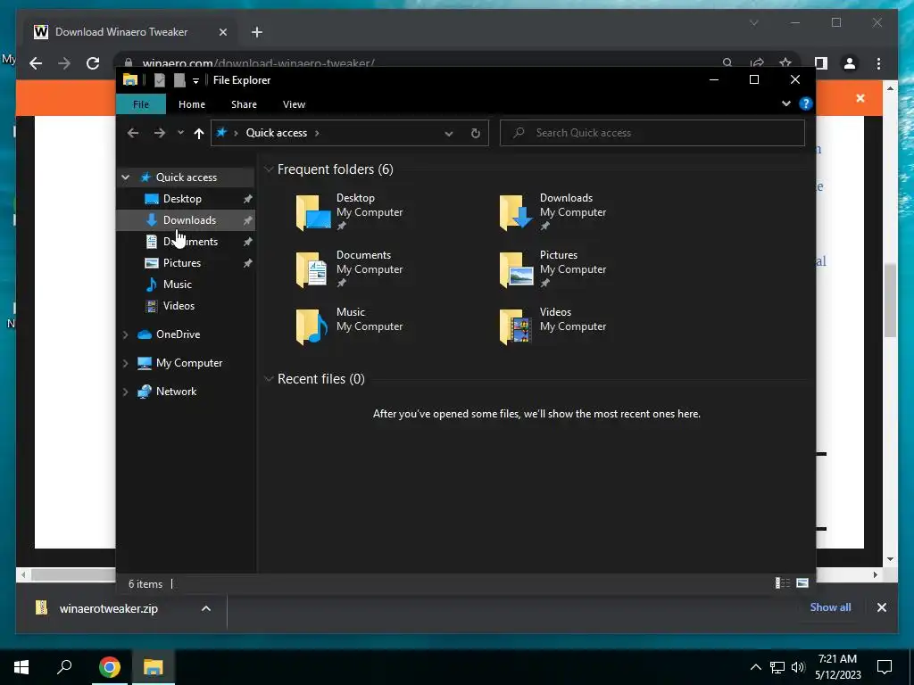Open Chrome's three-dot menu
The image size is (914, 685).
pyautogui.click(x=878, y=63)
